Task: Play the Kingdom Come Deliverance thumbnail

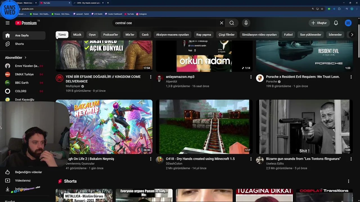Action: pos(104,56)
